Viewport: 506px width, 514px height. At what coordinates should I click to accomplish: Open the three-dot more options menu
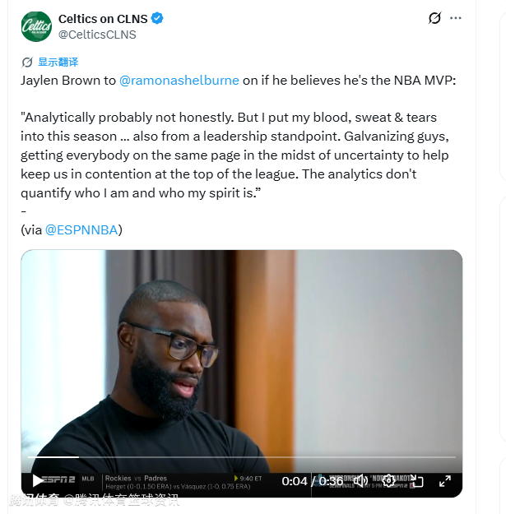point(466,18)
